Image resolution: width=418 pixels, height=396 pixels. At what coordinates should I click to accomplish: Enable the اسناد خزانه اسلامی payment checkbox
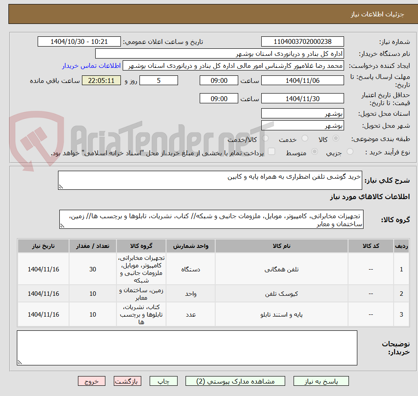point(272,152)
